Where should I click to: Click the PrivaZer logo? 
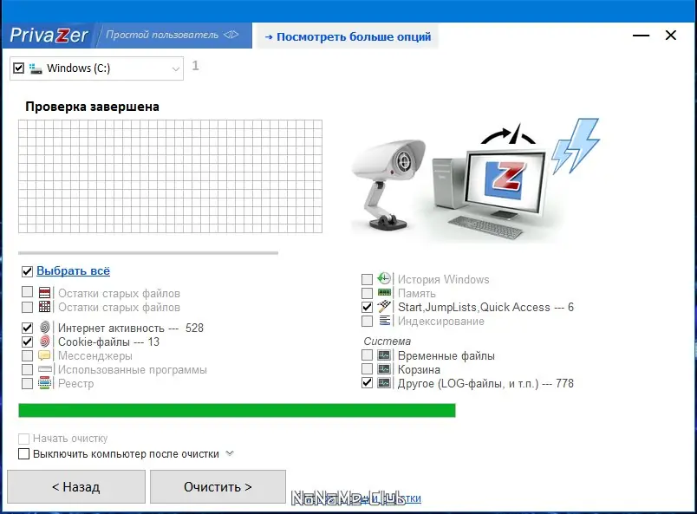tap(49, 36)
